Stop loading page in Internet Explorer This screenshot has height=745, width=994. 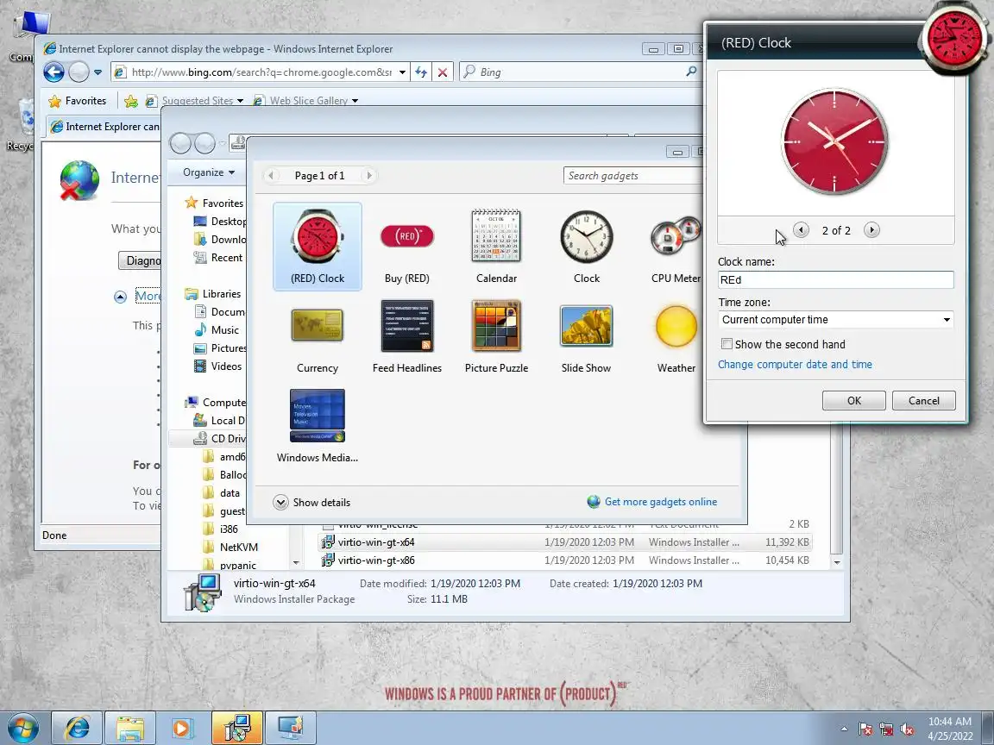(443, 72)
